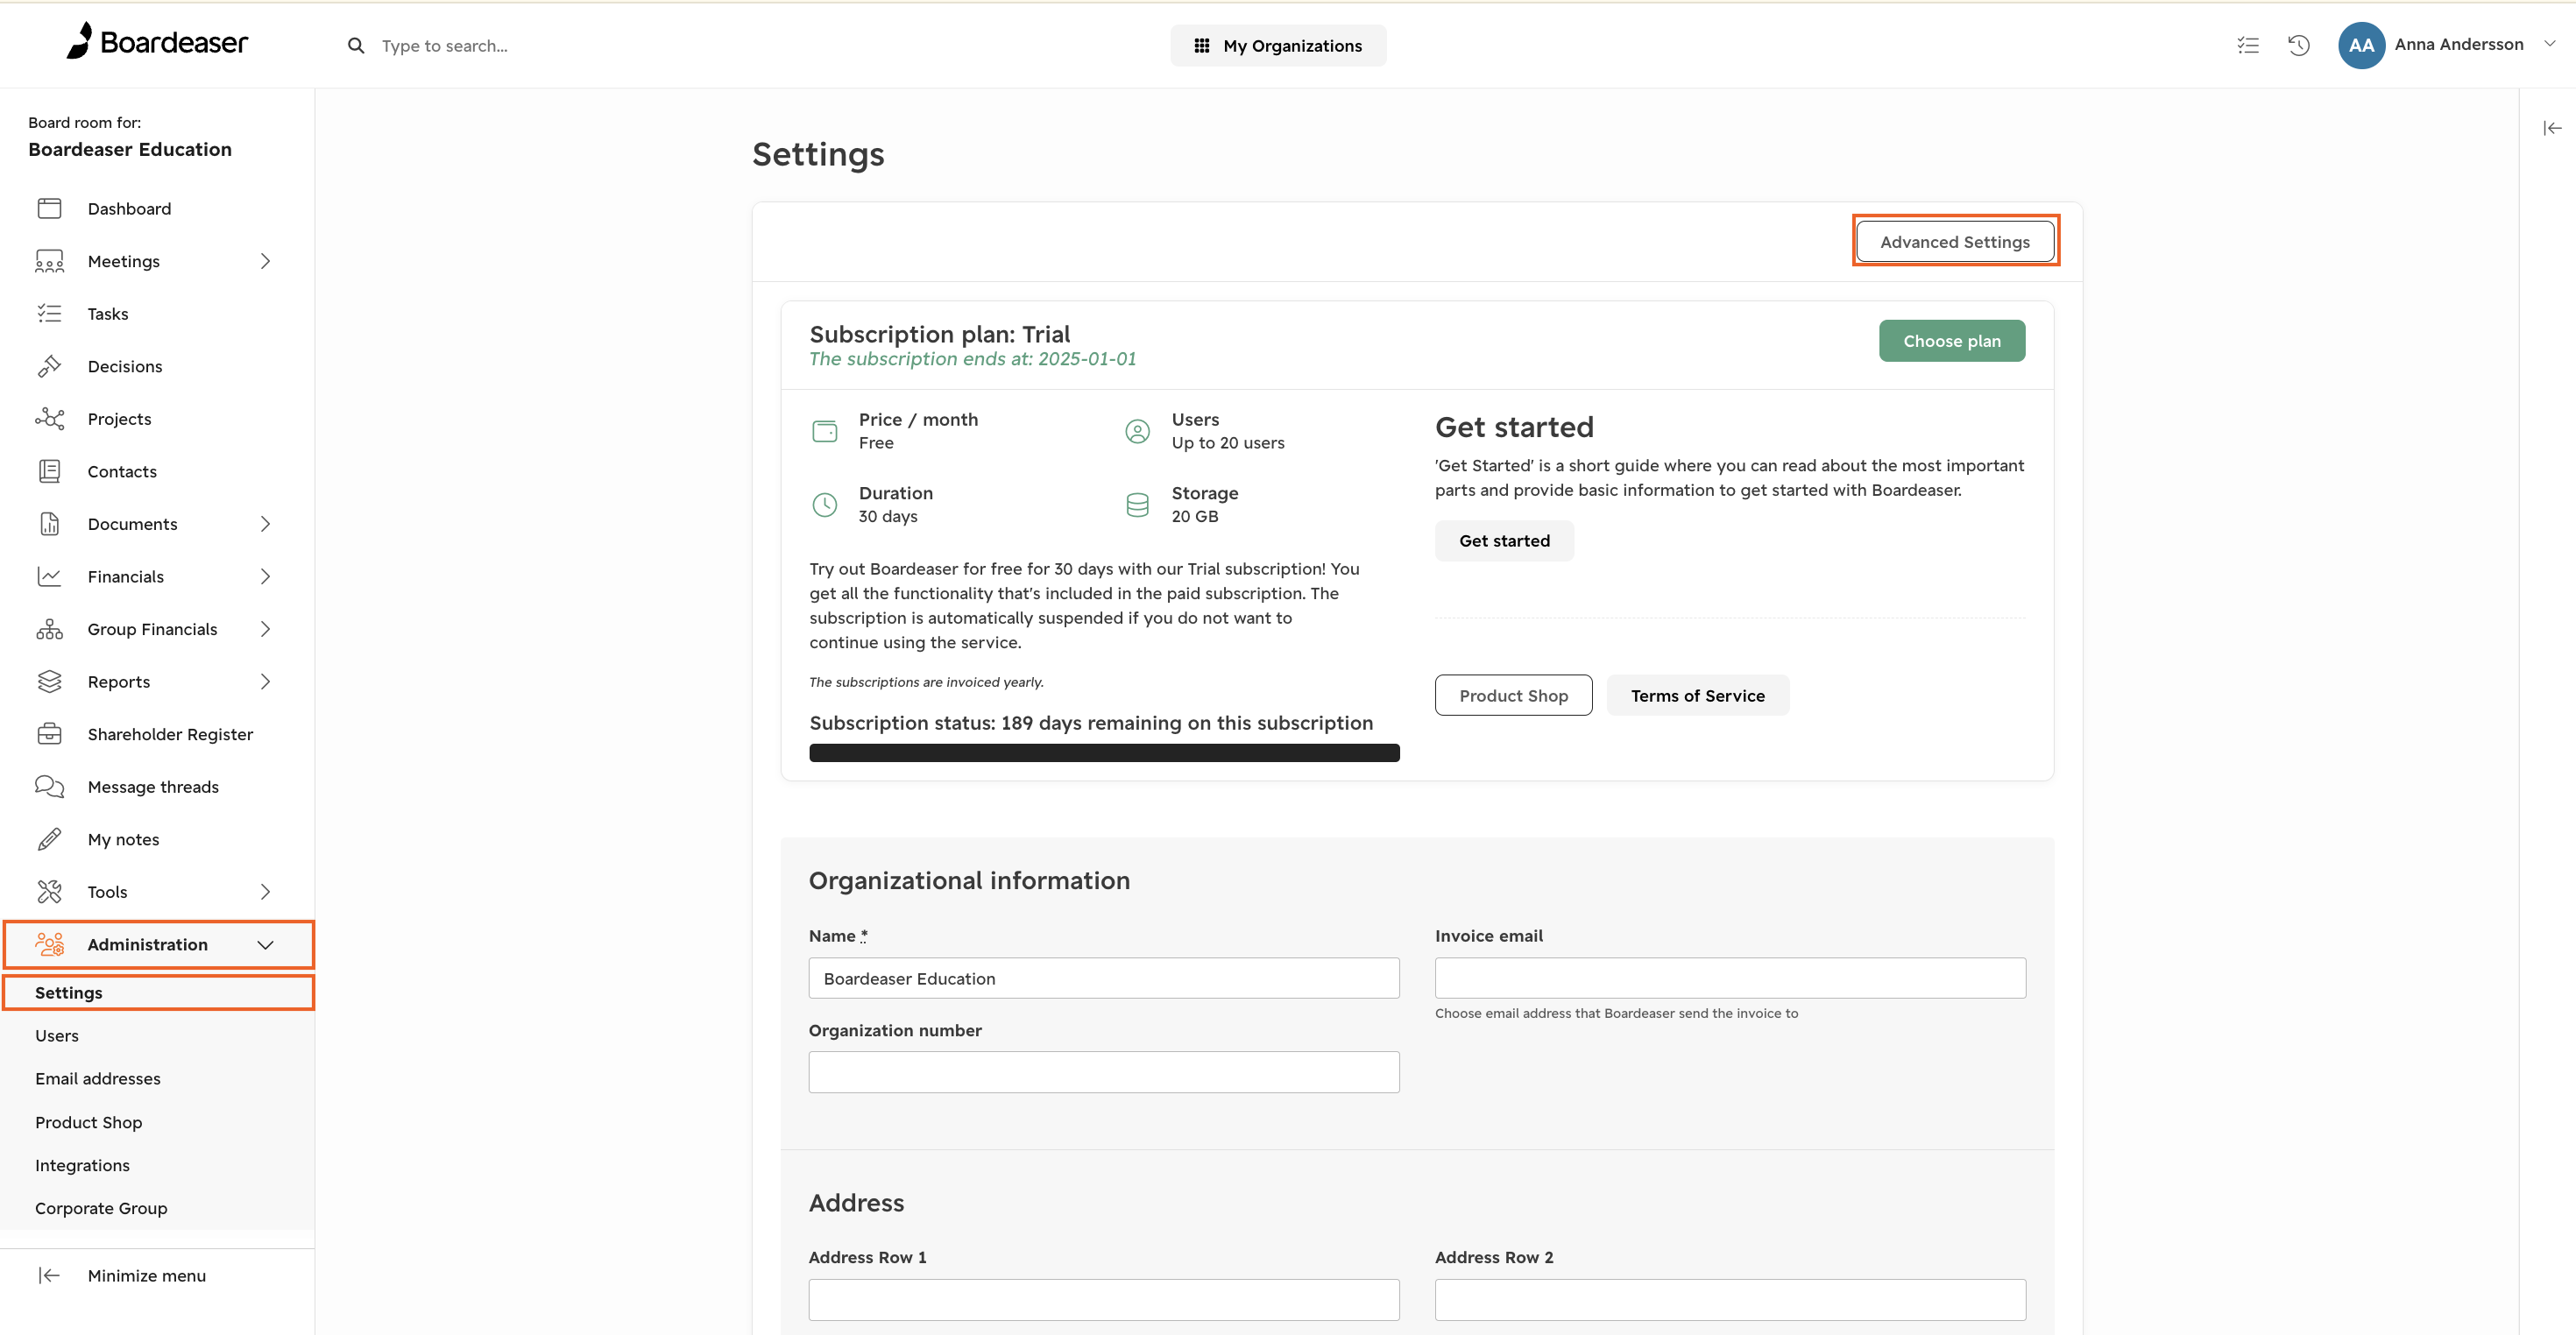
Task: Expand the Meetings submenu chevron
Action: point(265,261)
